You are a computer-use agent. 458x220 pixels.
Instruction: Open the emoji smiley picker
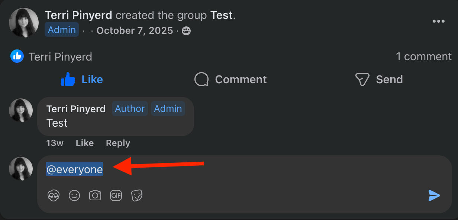pos(74,195)
